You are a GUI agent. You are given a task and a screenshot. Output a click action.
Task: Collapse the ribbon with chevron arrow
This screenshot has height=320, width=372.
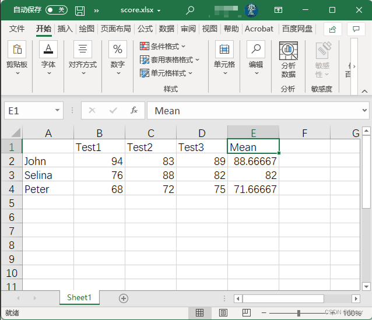[364, 91]
